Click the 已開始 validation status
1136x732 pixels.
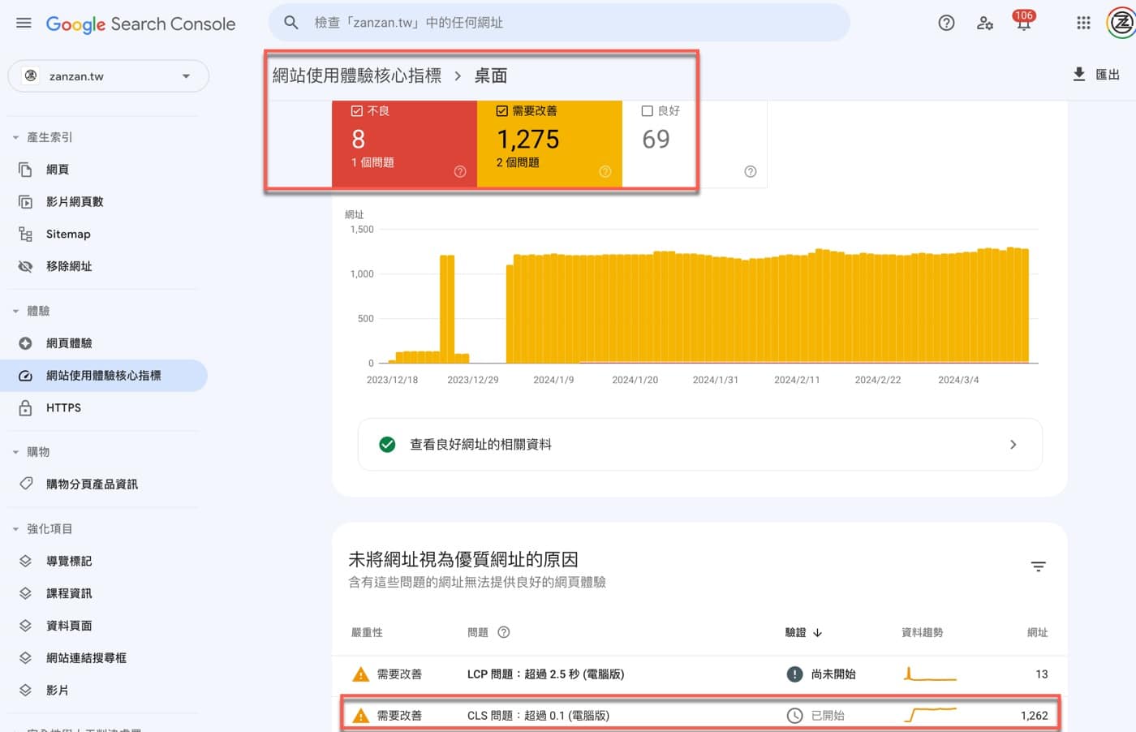[x=828, y=716]
